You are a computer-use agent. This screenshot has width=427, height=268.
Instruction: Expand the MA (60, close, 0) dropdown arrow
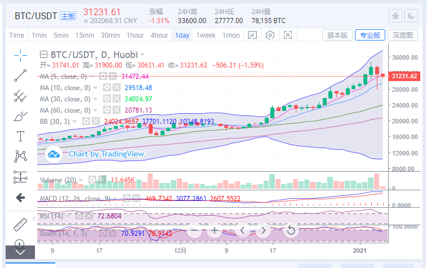coord(95,110)
